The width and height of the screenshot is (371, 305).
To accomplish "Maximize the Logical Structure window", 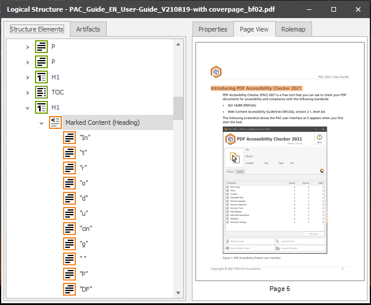I will (334, 9).
